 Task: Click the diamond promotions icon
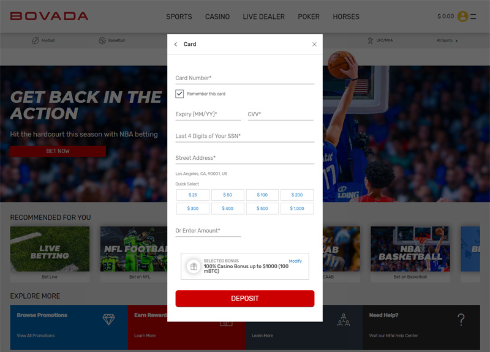(109, 319)
